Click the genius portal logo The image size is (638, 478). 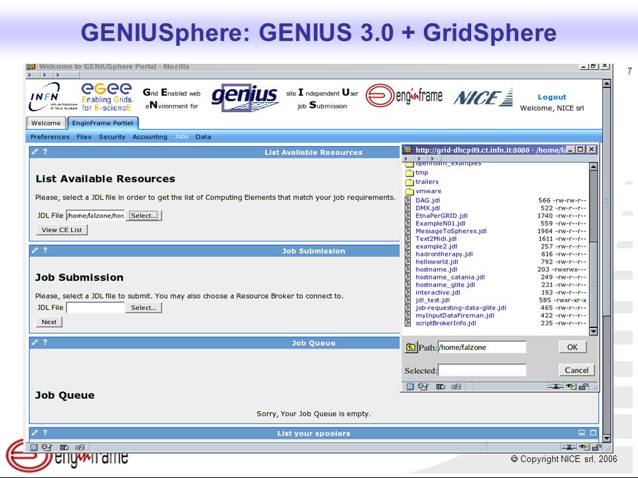tap(245, 98)
